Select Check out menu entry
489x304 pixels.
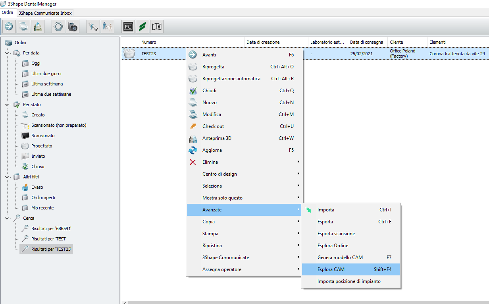[244, 126]
